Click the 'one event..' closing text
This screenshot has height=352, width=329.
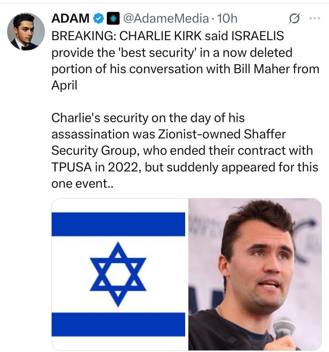pos(83,184)
